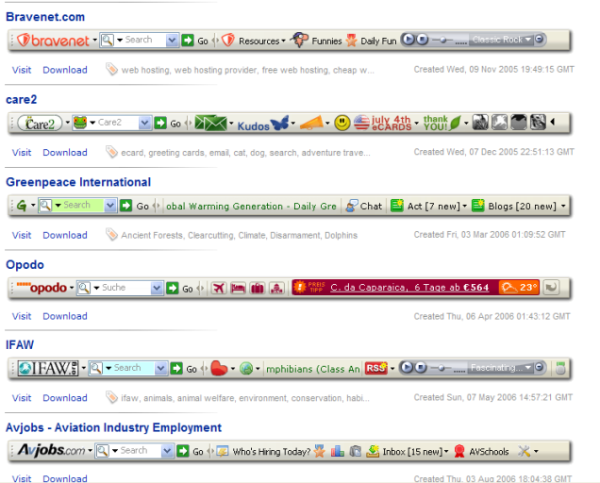Click the bed hotels icon on Opodo
The image size is (600, 483).
point(238,288)
